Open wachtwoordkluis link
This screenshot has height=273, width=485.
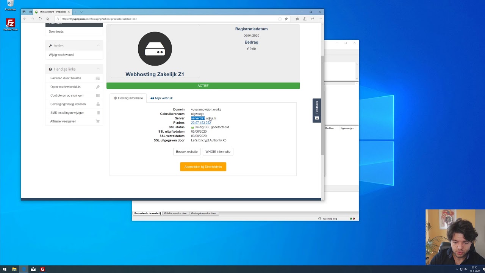[x=66, y=87]
